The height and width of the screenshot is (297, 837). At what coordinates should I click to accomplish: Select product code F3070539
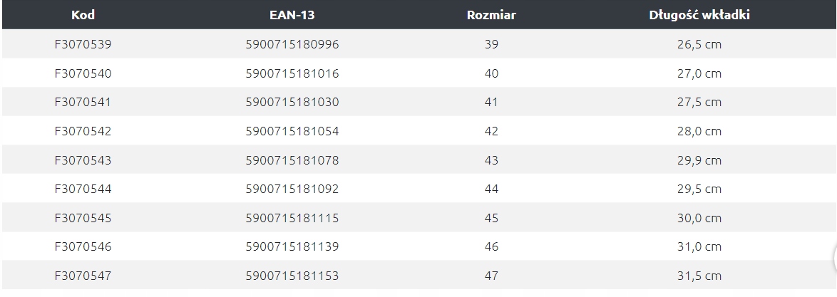[x=83, y=45]
